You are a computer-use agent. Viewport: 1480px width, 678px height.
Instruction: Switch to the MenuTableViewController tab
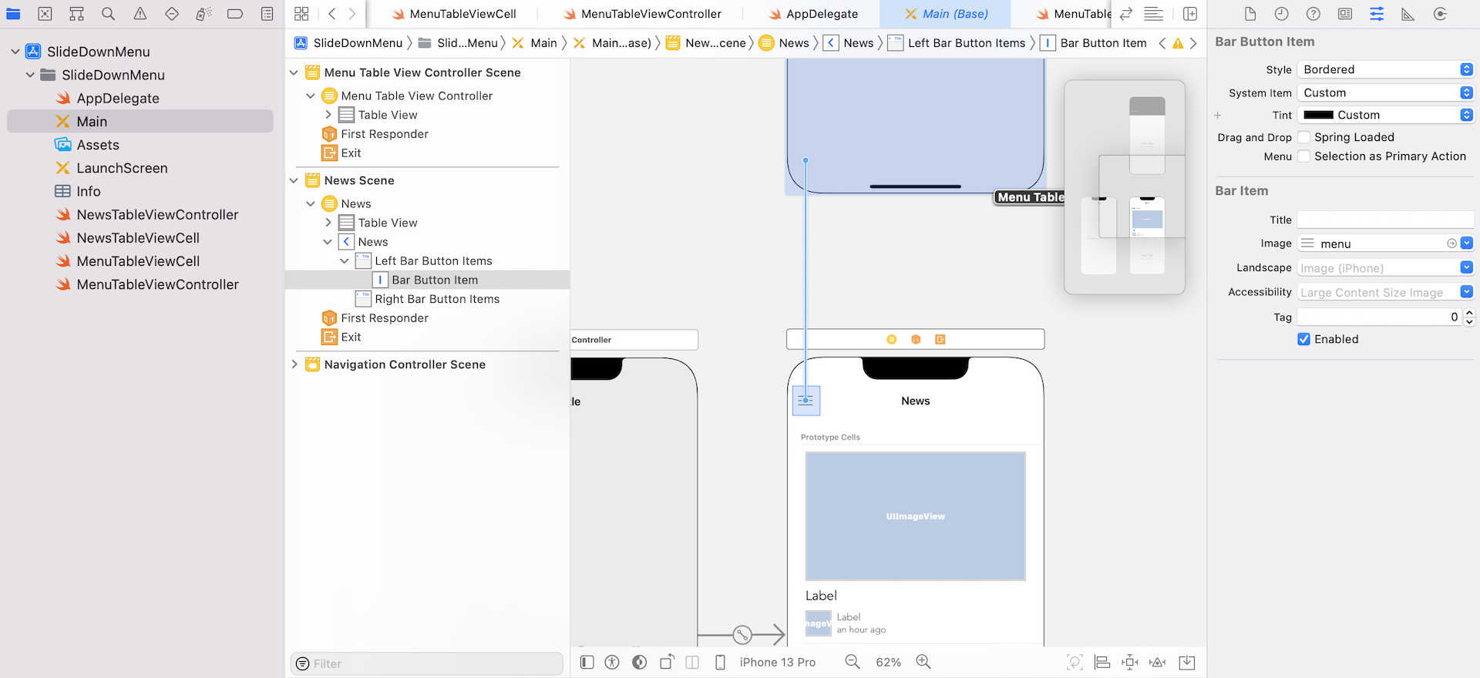[651, 14]
